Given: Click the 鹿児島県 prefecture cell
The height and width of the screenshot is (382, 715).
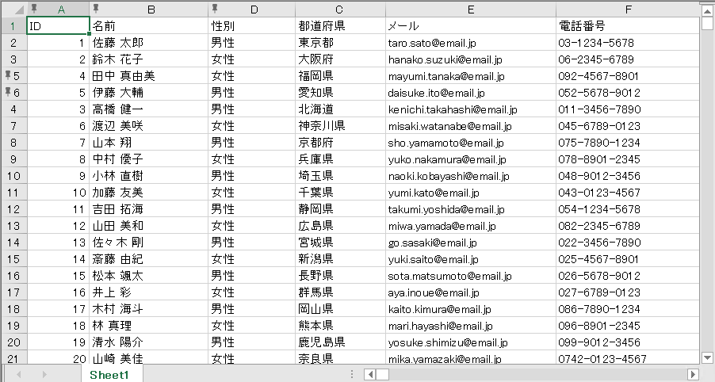Looking at the screenshot, I should 341,342.
